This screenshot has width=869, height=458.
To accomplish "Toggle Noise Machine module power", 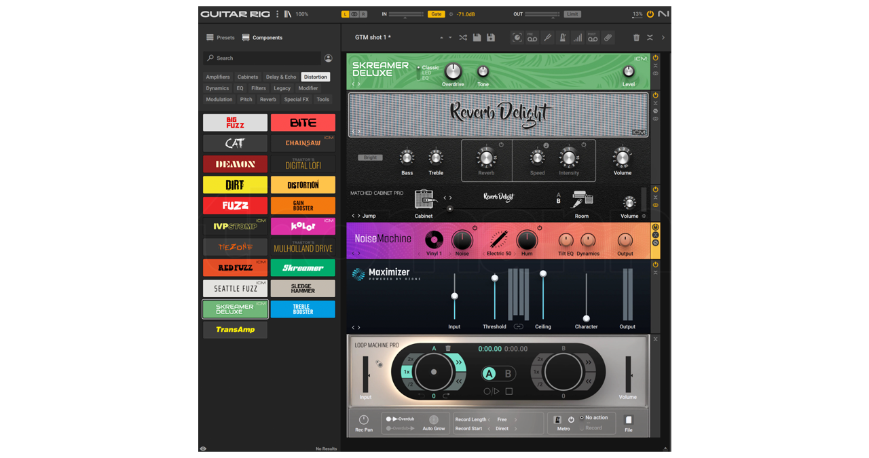I will click(655, 228).
